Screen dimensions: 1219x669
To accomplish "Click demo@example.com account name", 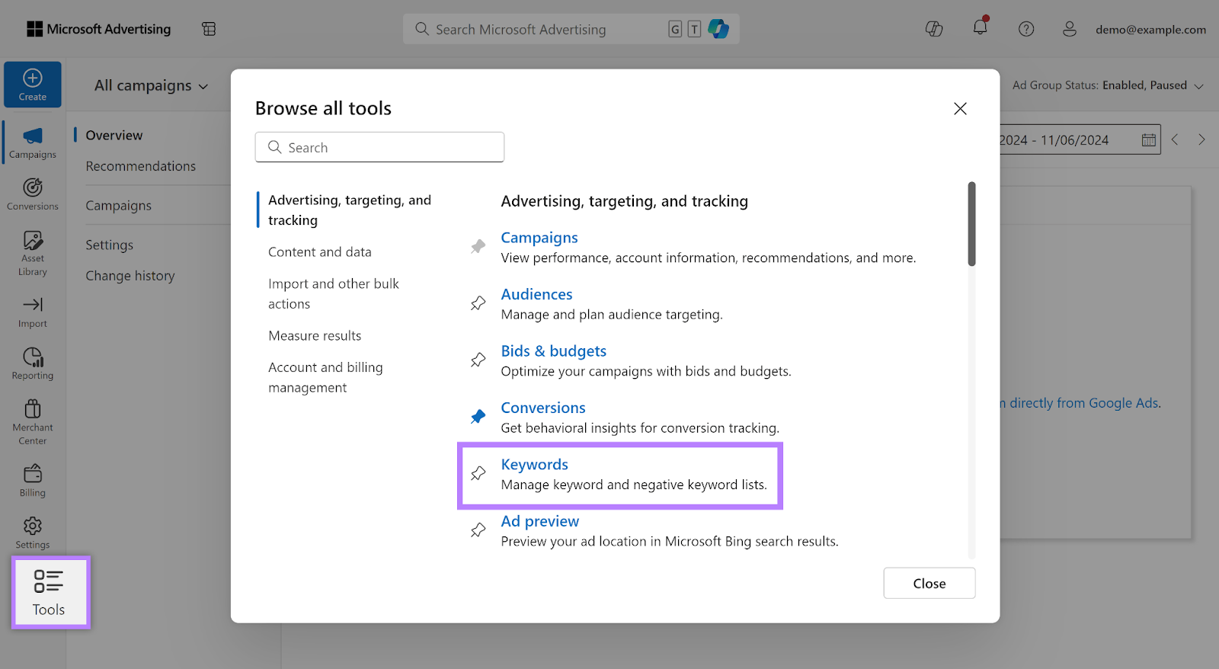I will (x=1150, y=30).
